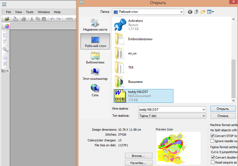Click the rotate-angle tool icon in the left toolbar
Screen dimensions: 238x166
pos(5,58)
